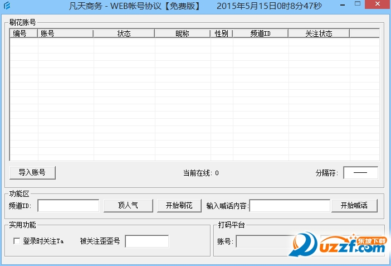Focus the 被关注歪歪号 input field
Screen dimensions: 391x266
[x=147, y=241]
